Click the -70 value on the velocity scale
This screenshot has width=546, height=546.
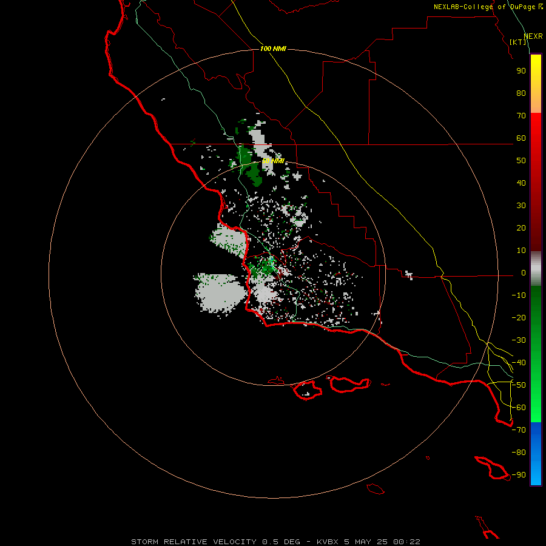pyautogui.click(x=519, y=430)
